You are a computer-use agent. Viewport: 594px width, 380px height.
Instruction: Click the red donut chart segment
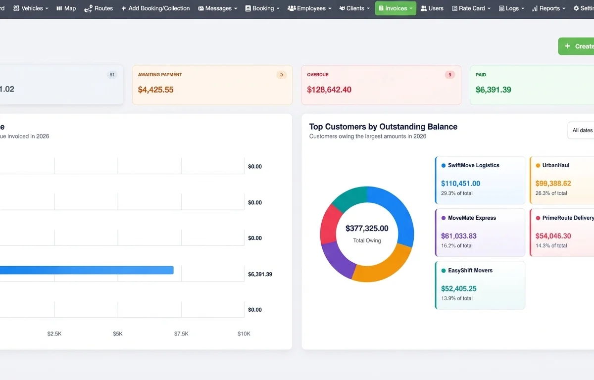point(329,224)
